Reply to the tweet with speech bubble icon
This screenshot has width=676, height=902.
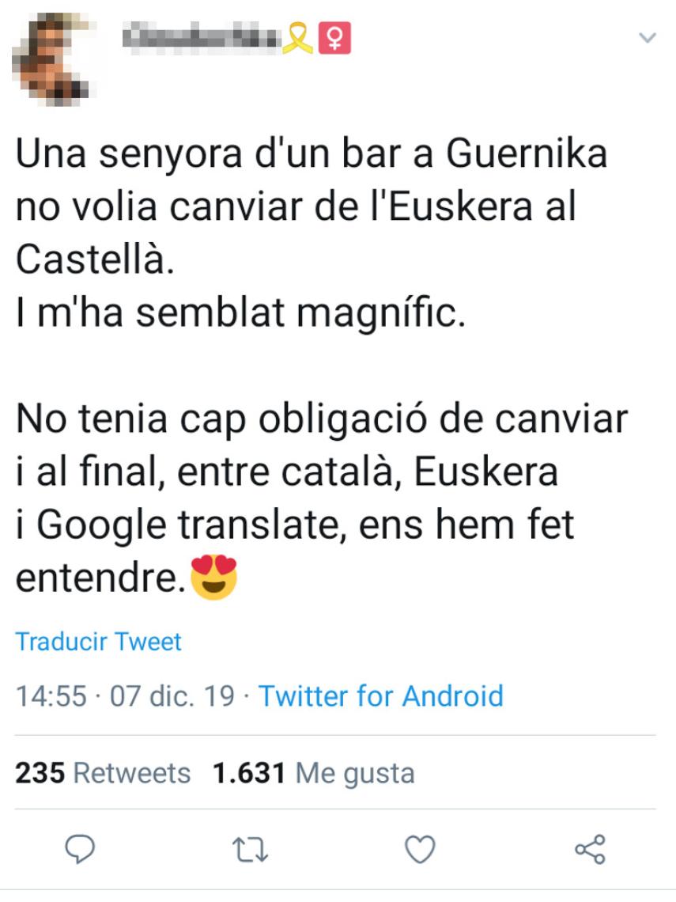[79, 850]
